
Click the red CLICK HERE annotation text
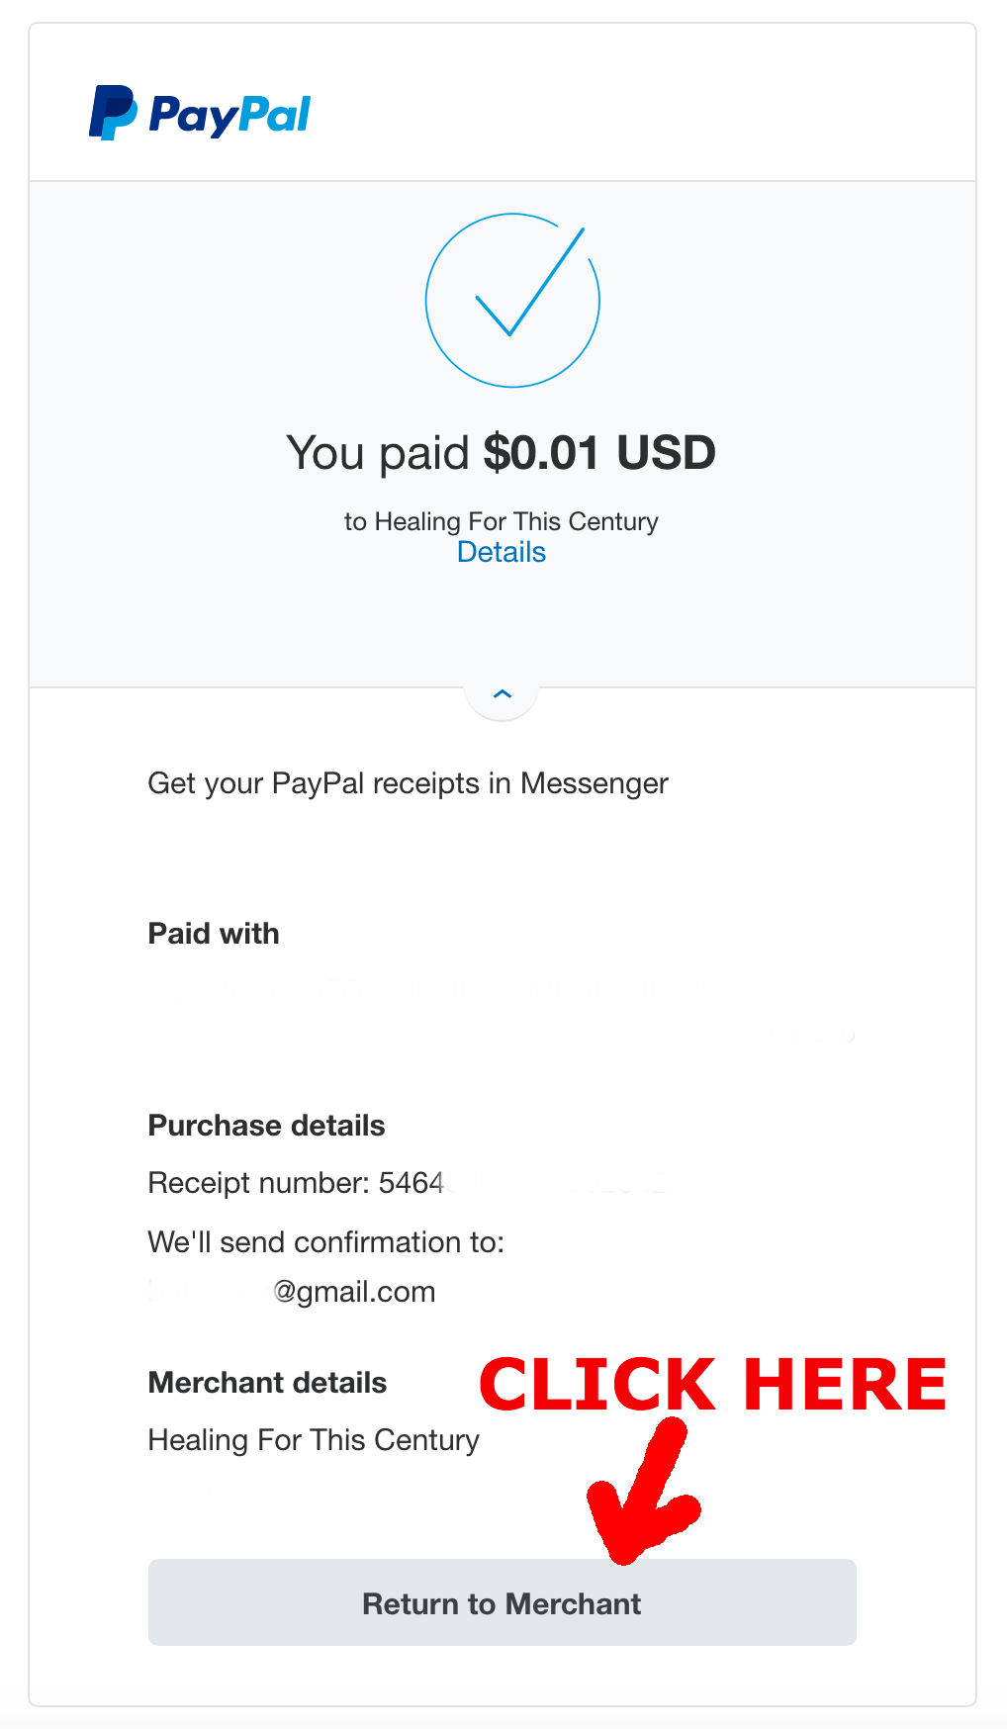point(713,1384)
